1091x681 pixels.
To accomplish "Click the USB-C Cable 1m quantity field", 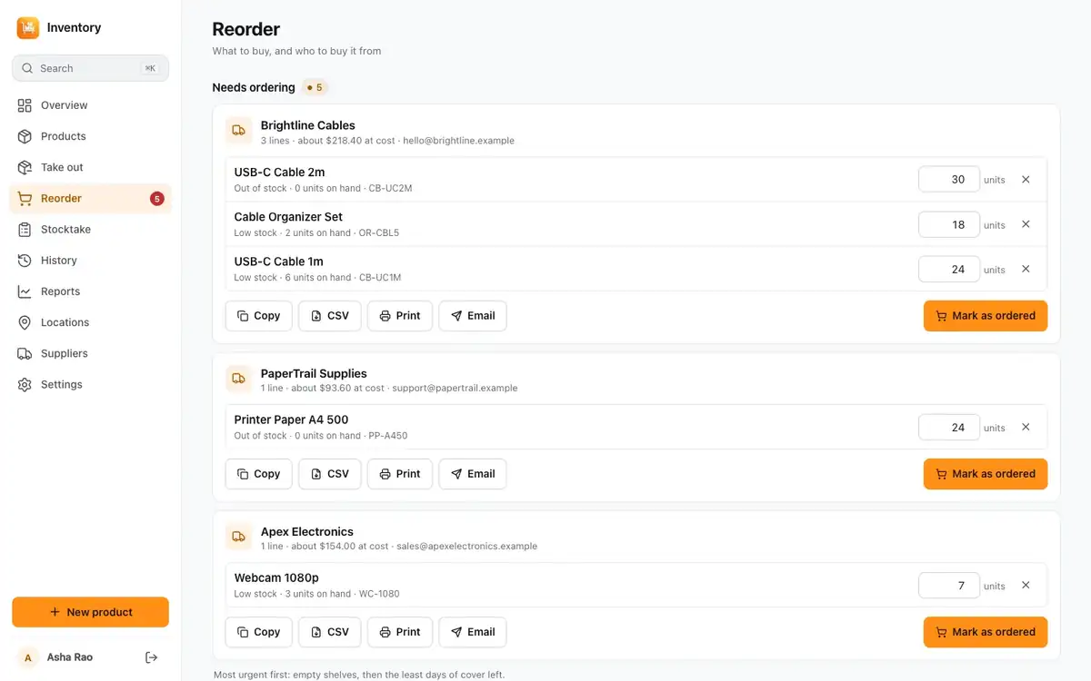I will pos(949,269).
